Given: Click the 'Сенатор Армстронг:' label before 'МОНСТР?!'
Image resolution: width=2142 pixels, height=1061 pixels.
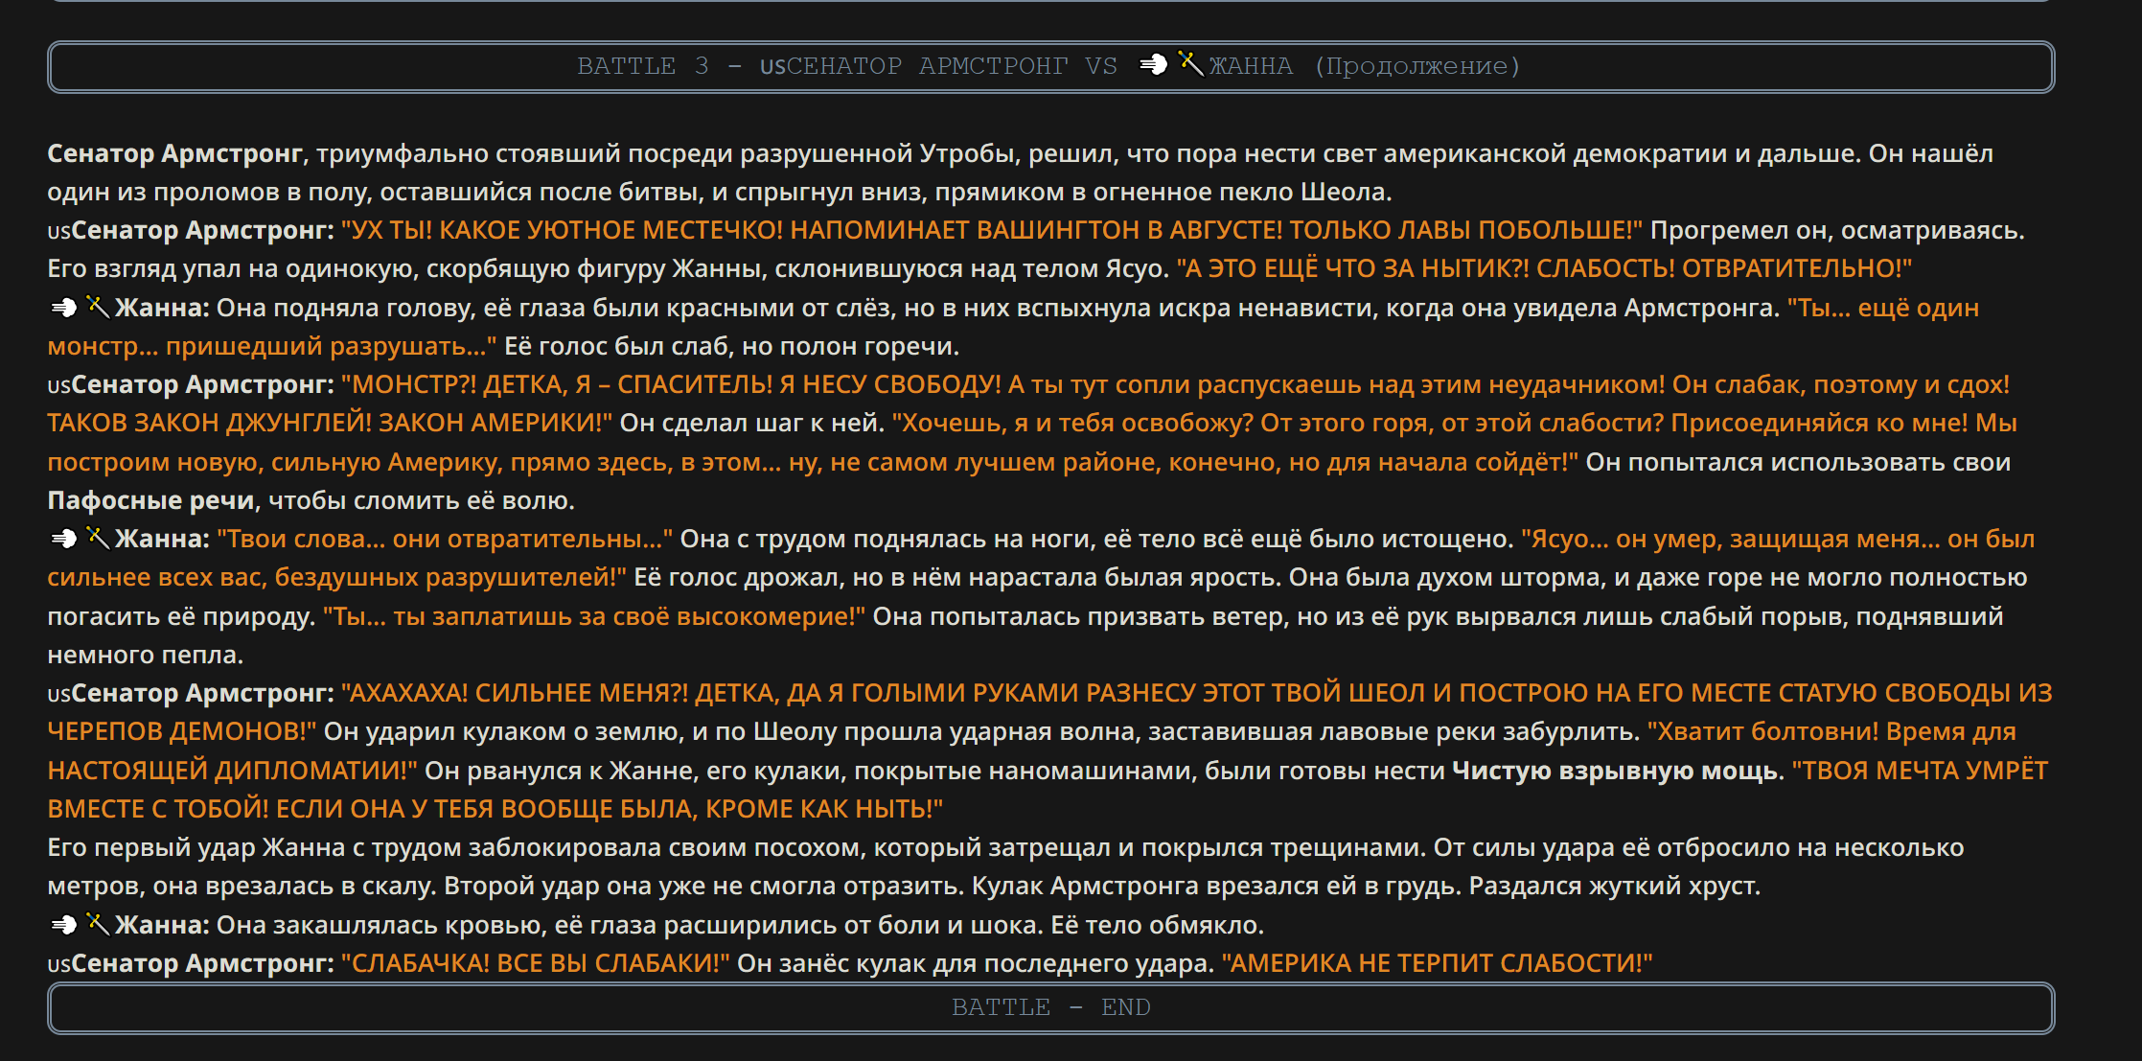Looking at the screenshot, I should click(203, 384).
